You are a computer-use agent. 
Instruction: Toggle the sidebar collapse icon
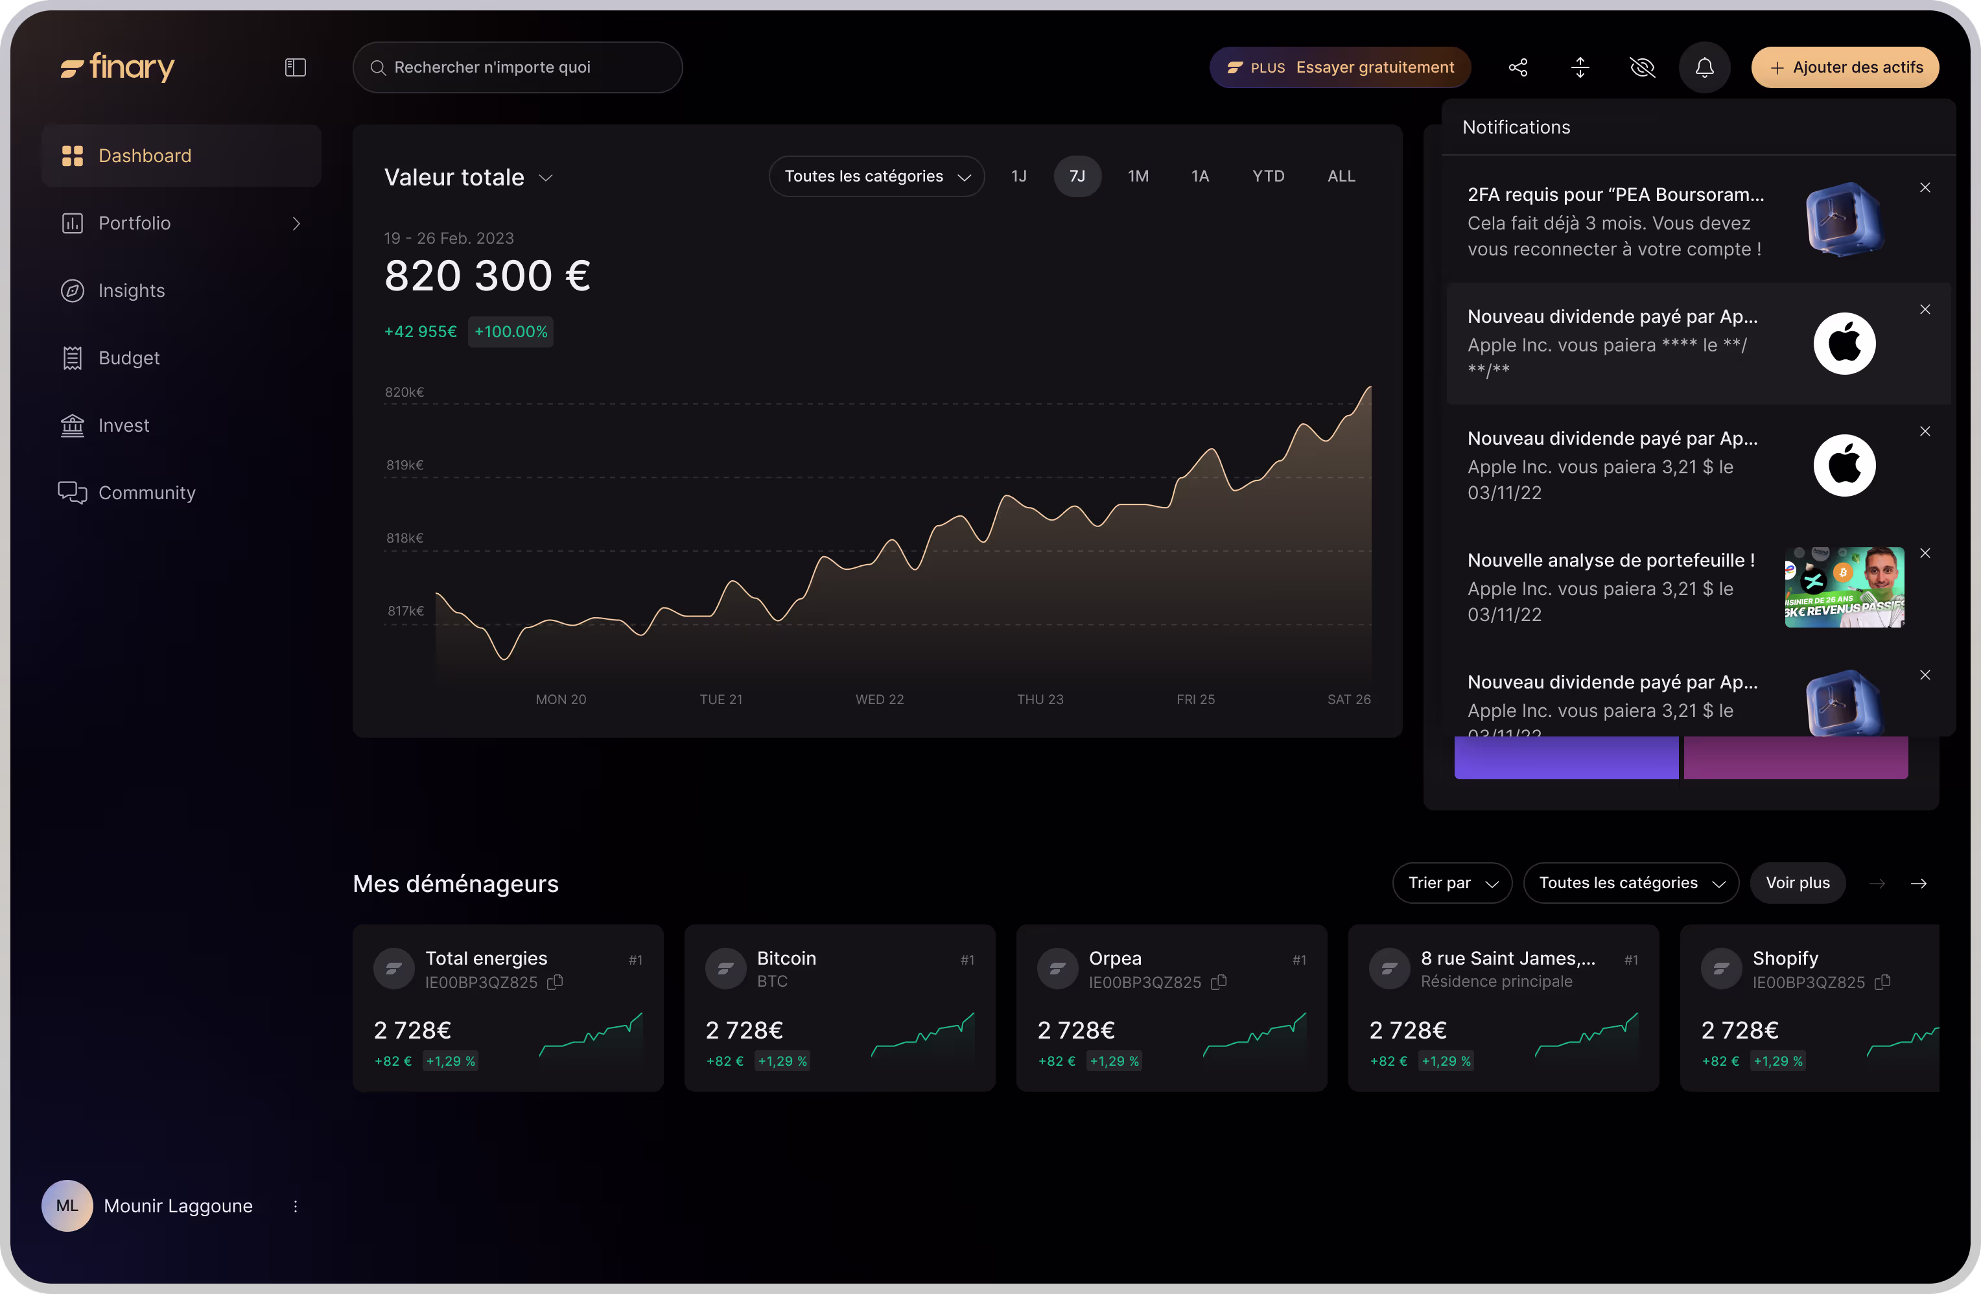pyautogui.click(x=296, y=67)
